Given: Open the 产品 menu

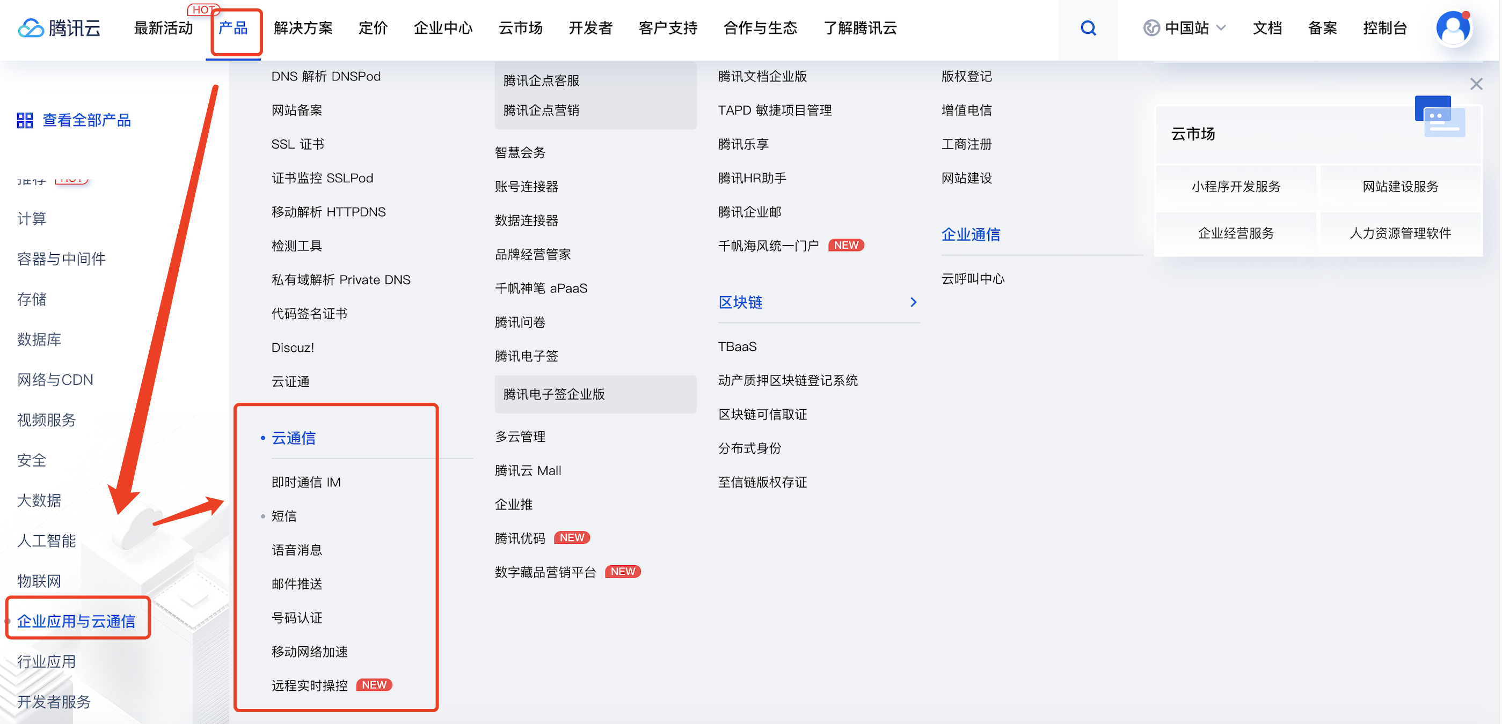Looking at the screenshot, I should click(232, 27).
